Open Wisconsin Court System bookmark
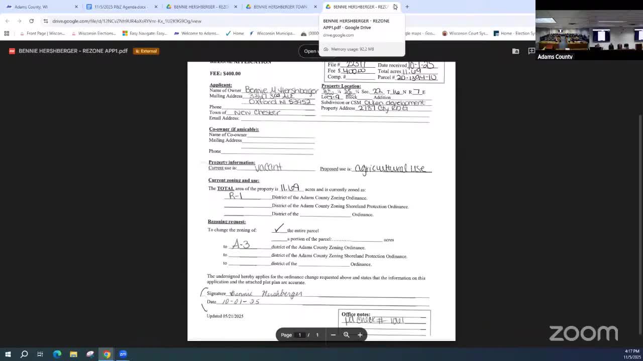Viewport: 643px width, 361px height. pos(465,34)
